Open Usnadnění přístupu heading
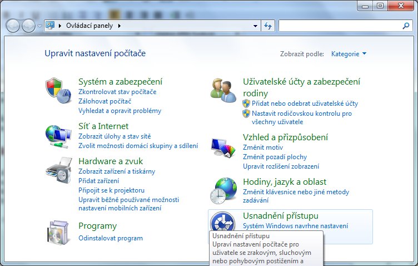 (x=281, y=216)
